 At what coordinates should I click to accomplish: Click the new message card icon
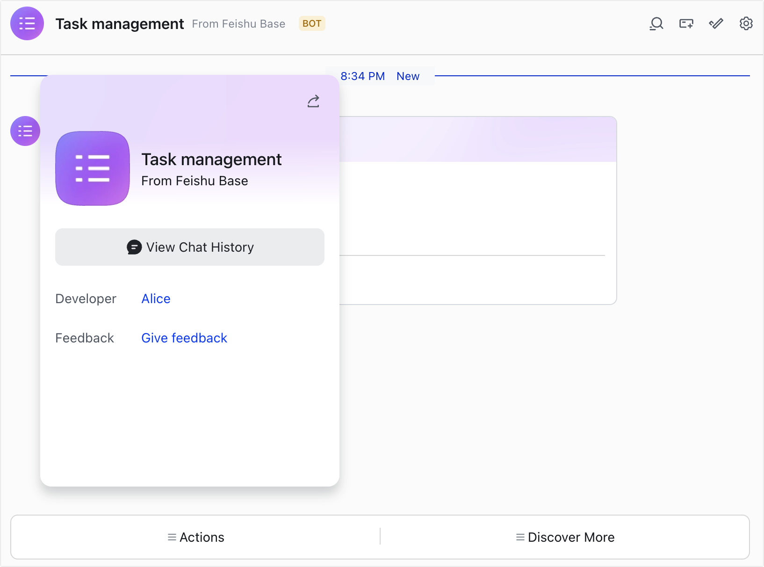(x=686, y=23)
